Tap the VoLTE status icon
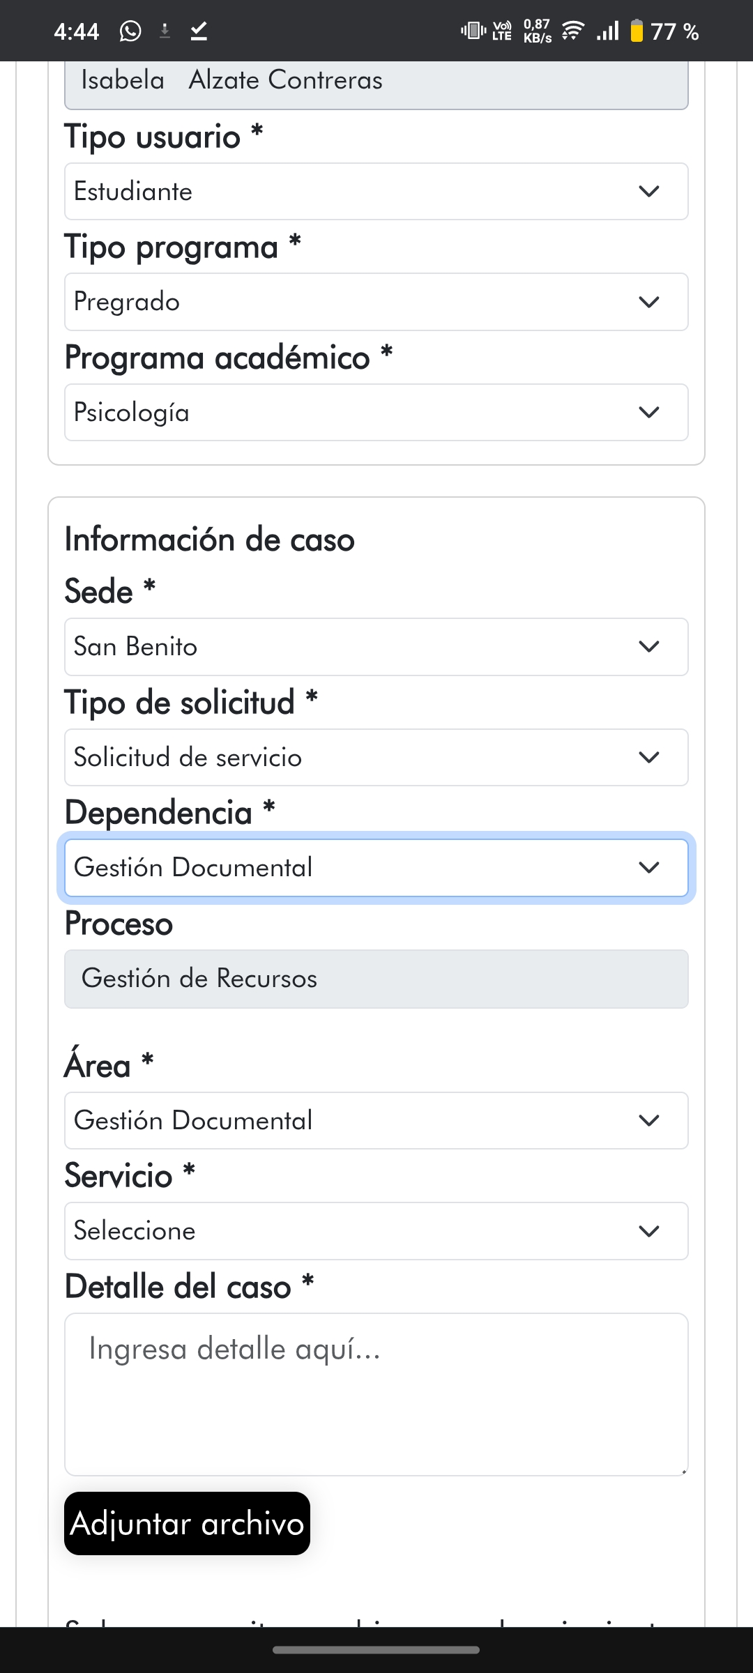This screenshot has width=753, height=1673. tap(502, 31)
